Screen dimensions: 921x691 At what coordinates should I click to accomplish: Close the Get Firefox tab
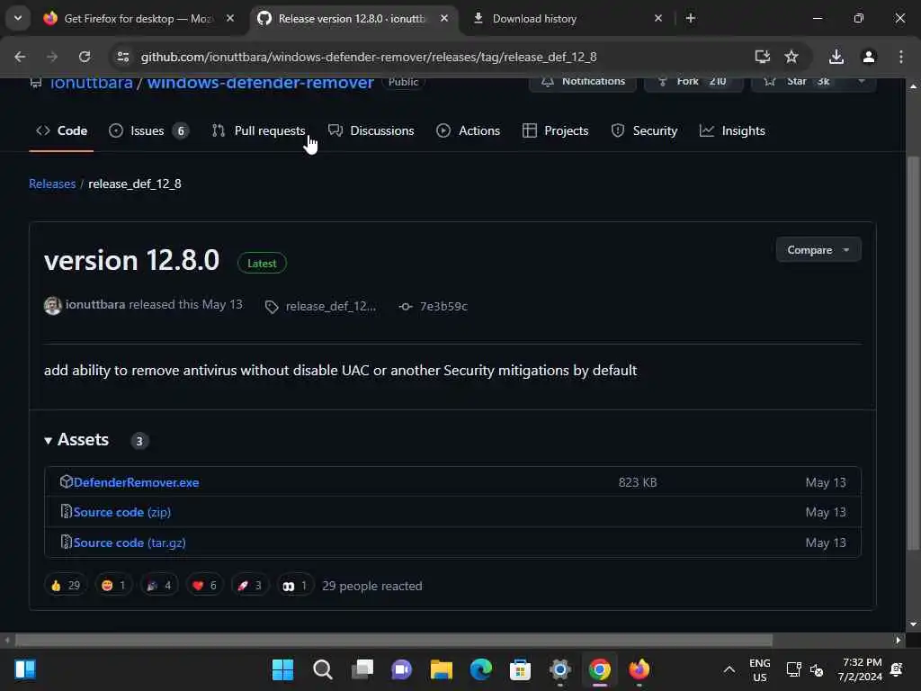click(230, 18)
